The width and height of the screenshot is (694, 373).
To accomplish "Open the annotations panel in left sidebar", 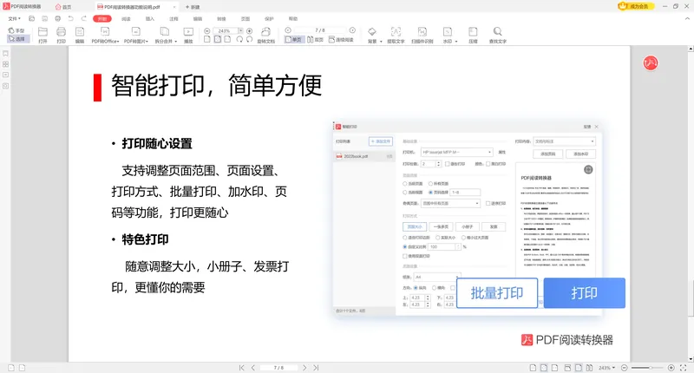I will point(6,75).
